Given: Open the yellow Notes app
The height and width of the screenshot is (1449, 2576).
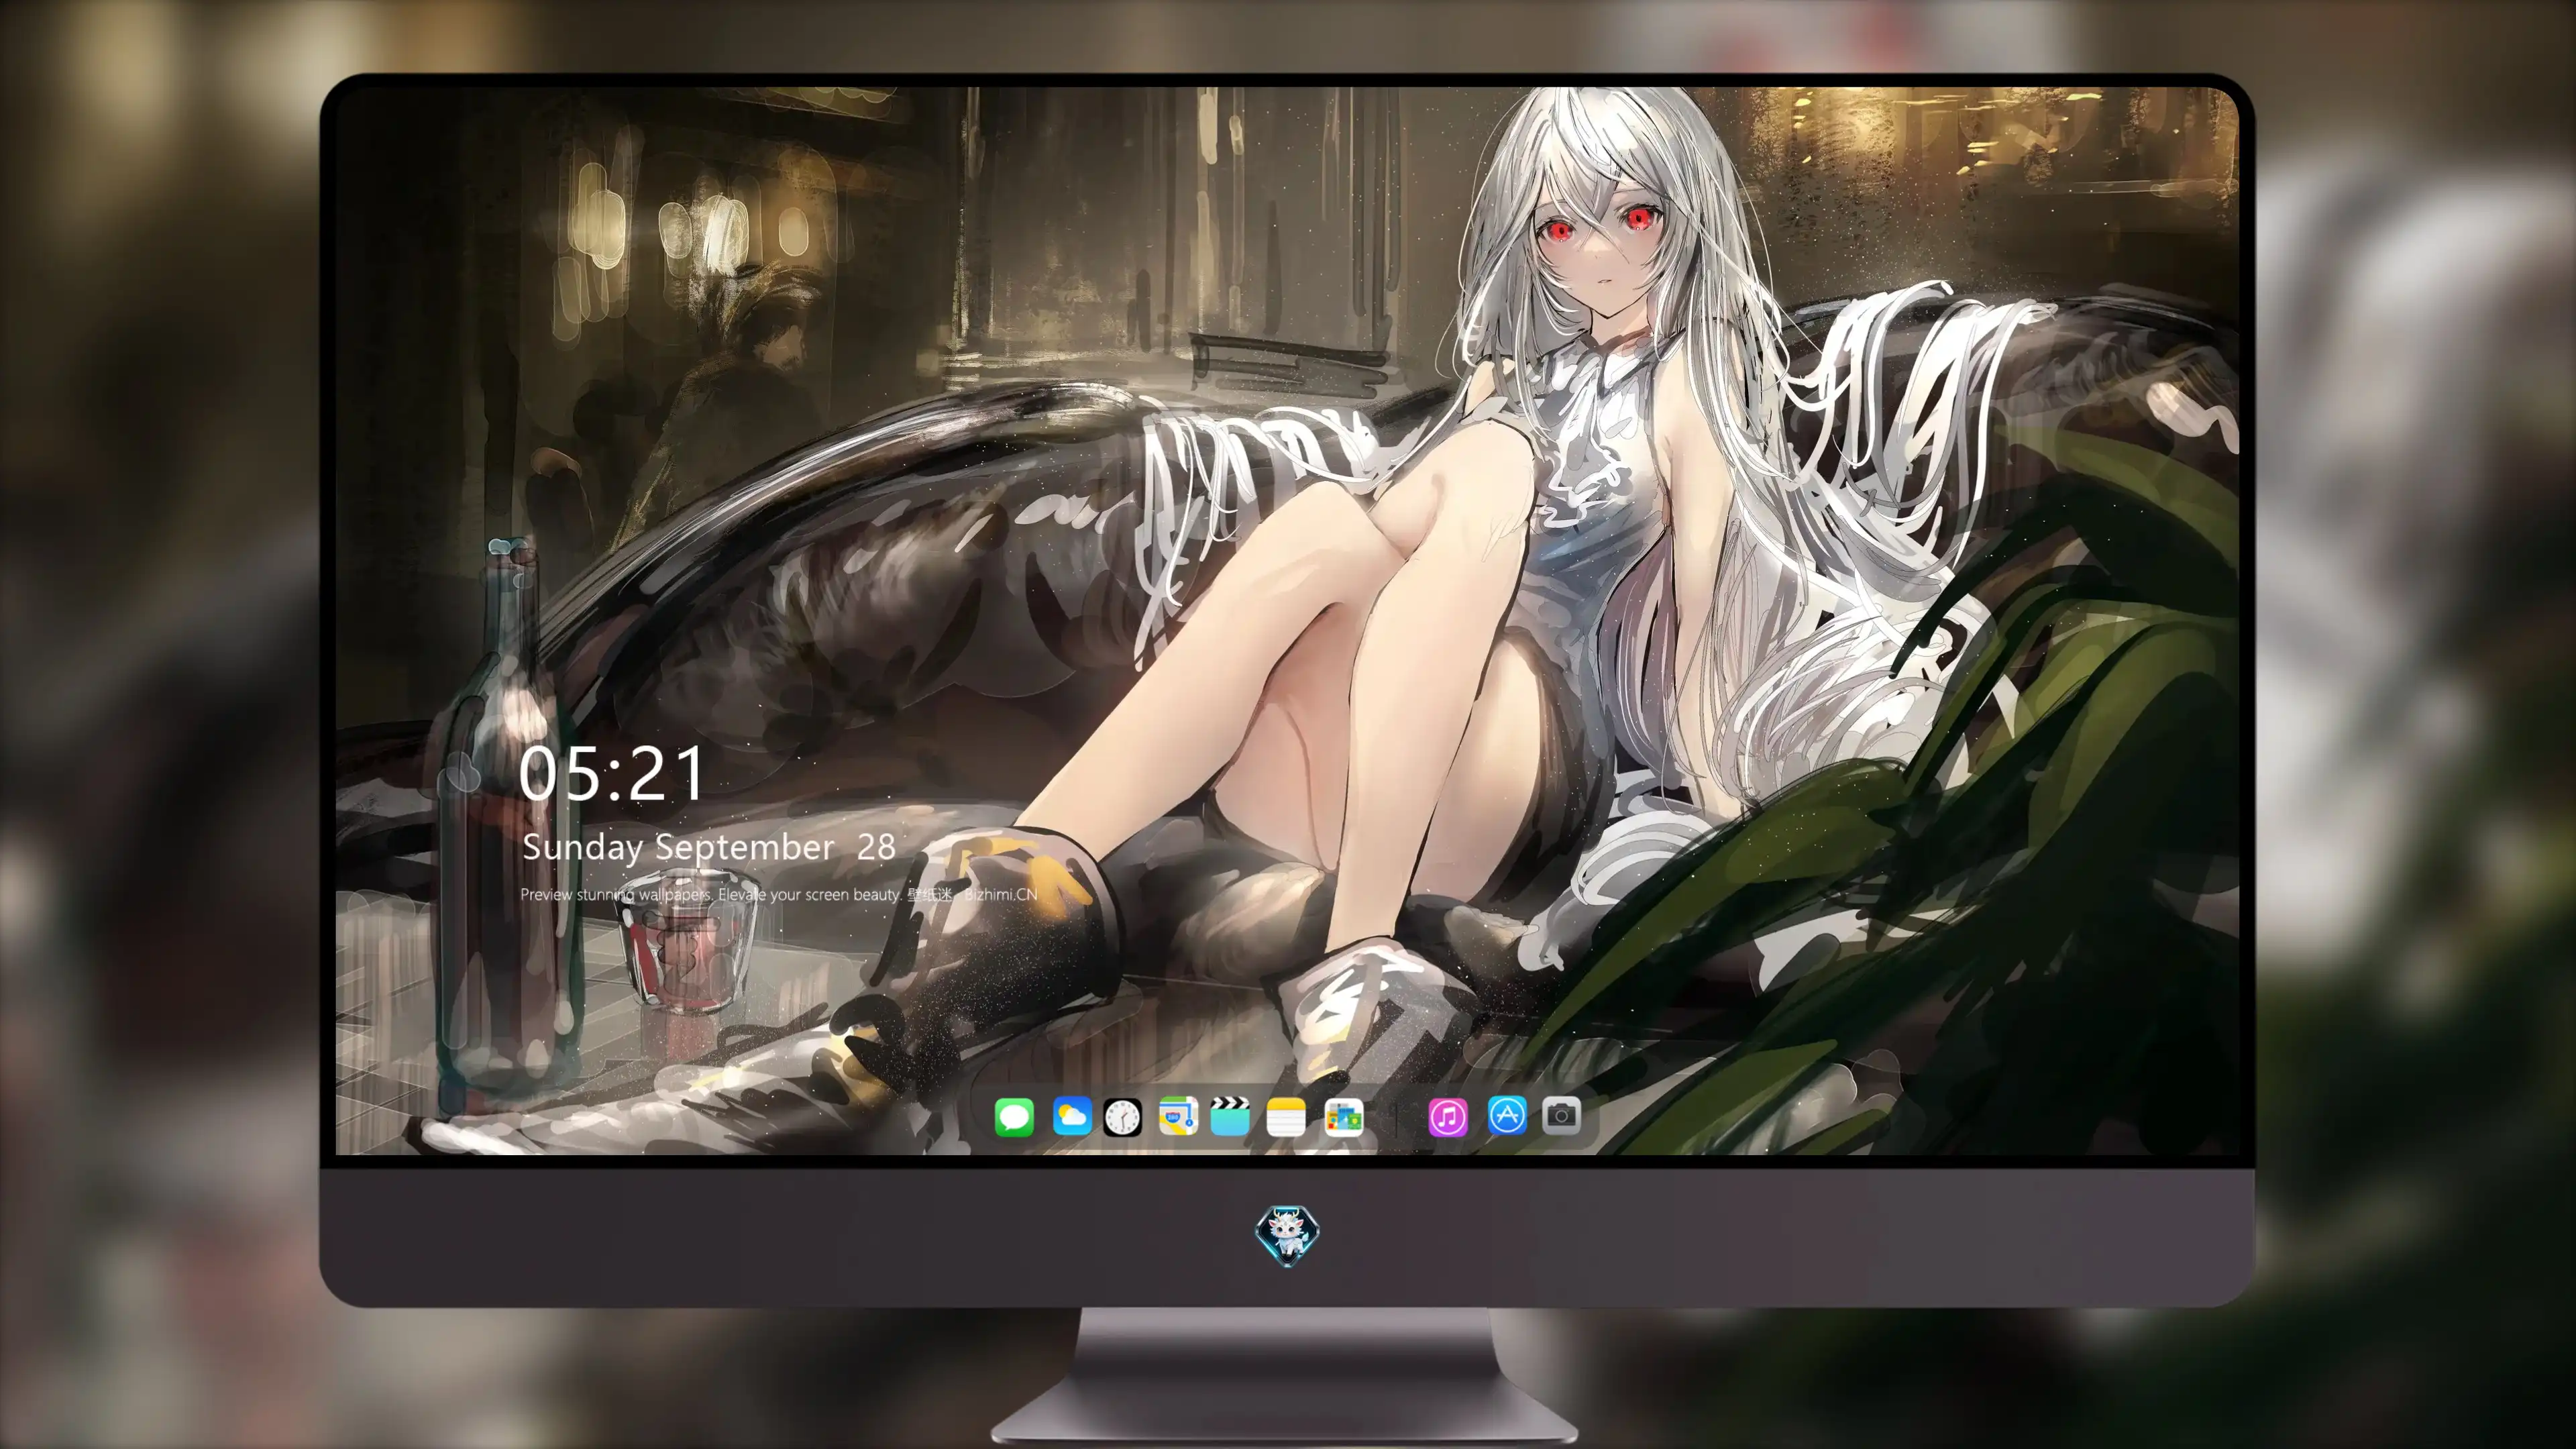Looking at the screenshot, I should (1285, 1116).
